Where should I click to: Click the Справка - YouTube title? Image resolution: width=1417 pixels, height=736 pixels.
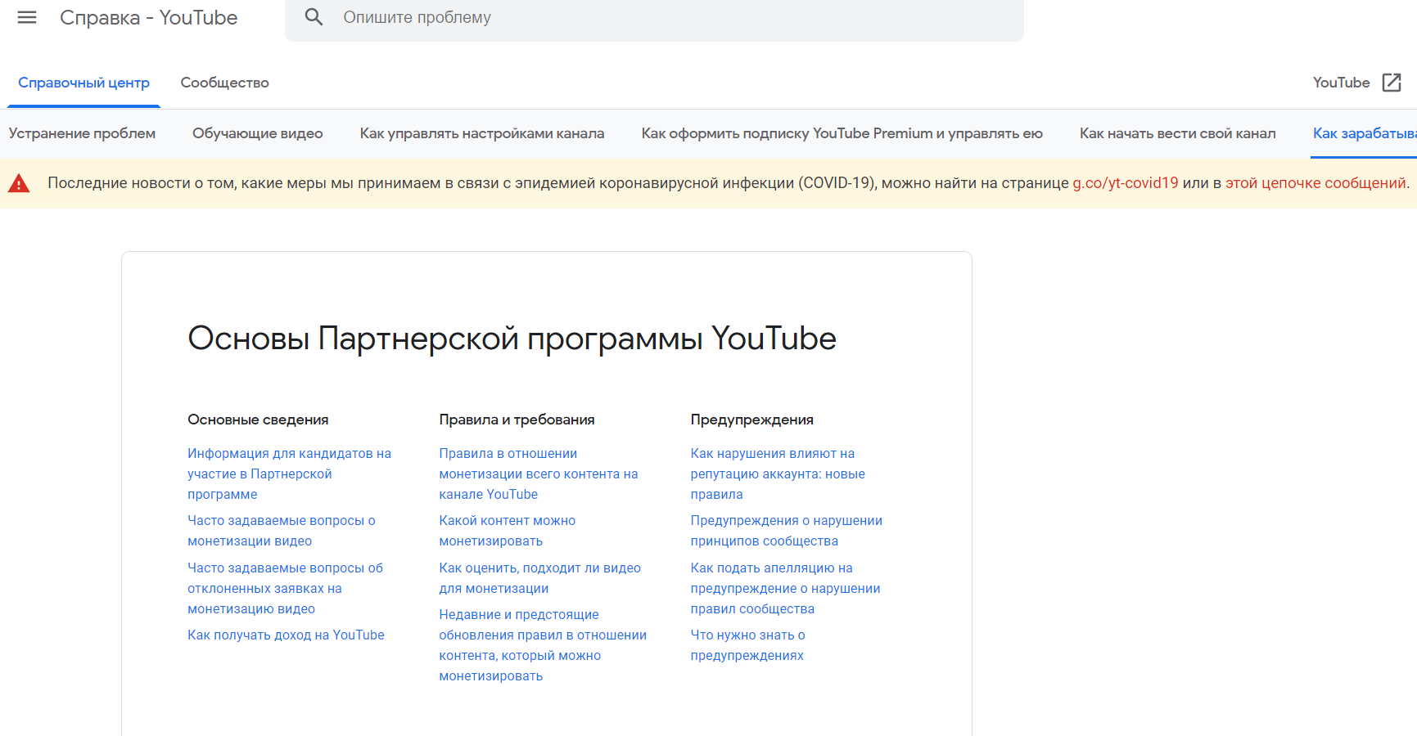[x=149, y=18]
